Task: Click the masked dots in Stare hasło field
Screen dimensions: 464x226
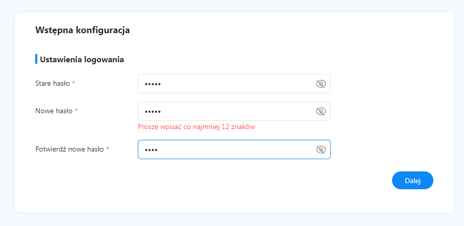Action: (153, 84)
